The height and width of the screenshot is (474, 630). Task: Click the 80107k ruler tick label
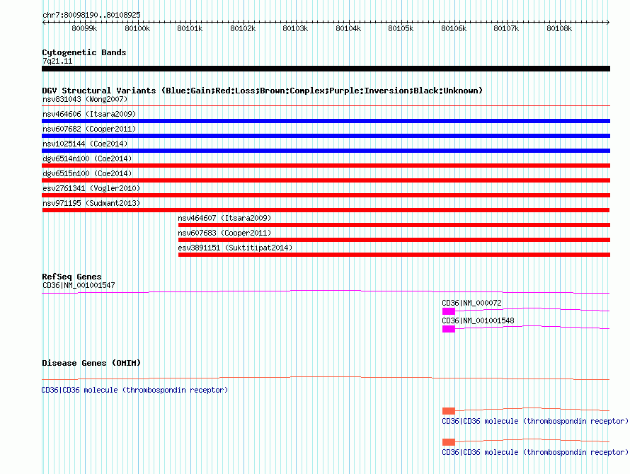(x=506, y=28)
